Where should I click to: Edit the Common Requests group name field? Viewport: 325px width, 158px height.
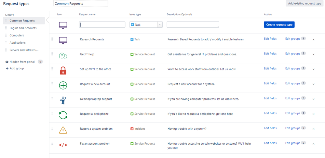(x=81, y=4)
